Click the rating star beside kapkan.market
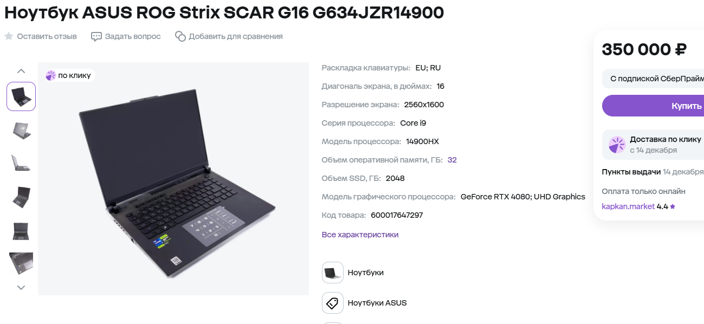 coord(673,206)
